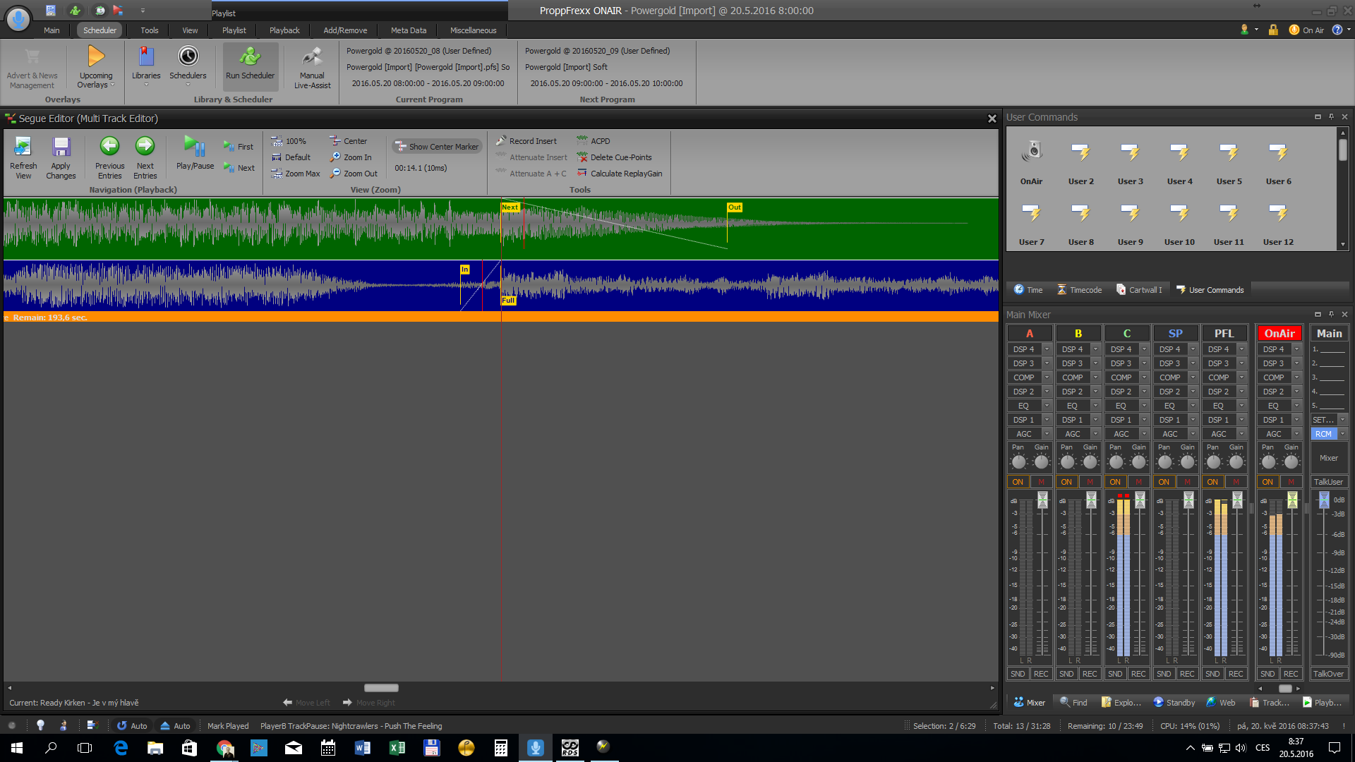Open the Playback ribbon tab
Screen dimensions: 1355x762
(x=284, y=30)
